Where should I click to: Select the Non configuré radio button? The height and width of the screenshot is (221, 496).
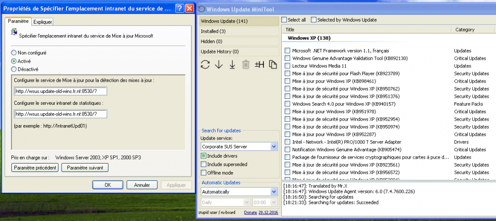tap(13, 53)
